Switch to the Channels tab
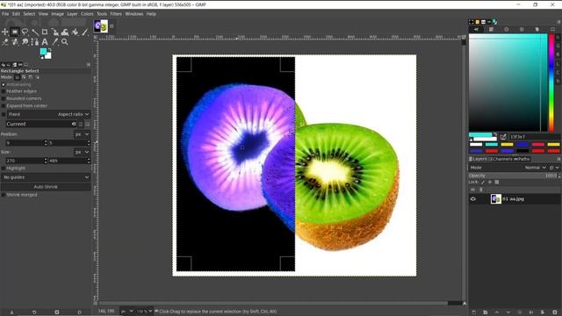Image resolution: width=562 pixels, height=316 pixels. coord(501,159)
